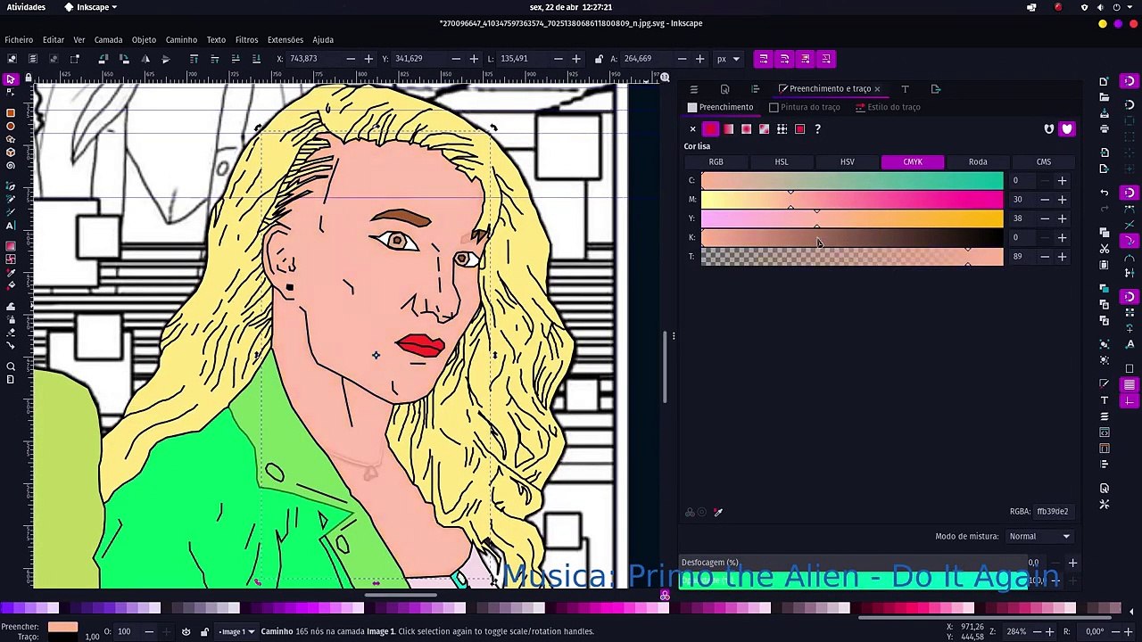Click the rotate 90° counter-clockwise icon
Viewport: 1142px width, 642px height.
coord(103,59)
